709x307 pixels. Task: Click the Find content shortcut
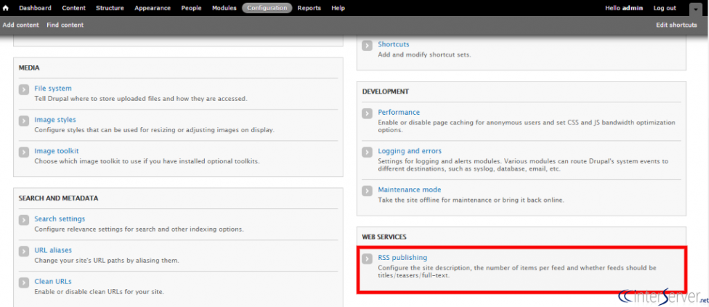click(65, 25)
